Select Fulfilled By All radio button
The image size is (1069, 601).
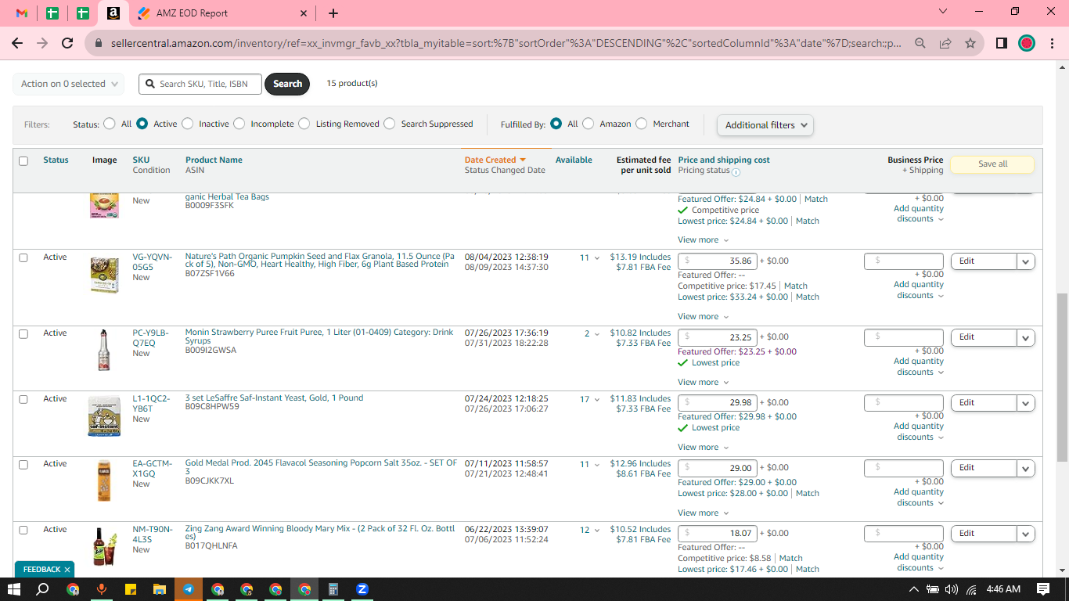point(556,124)
